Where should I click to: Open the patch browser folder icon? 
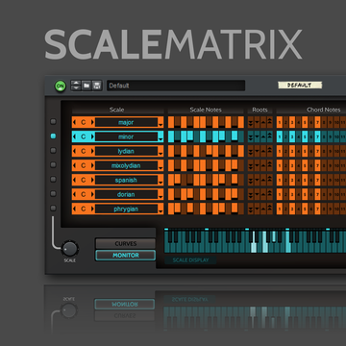click(x=86, y=86)
